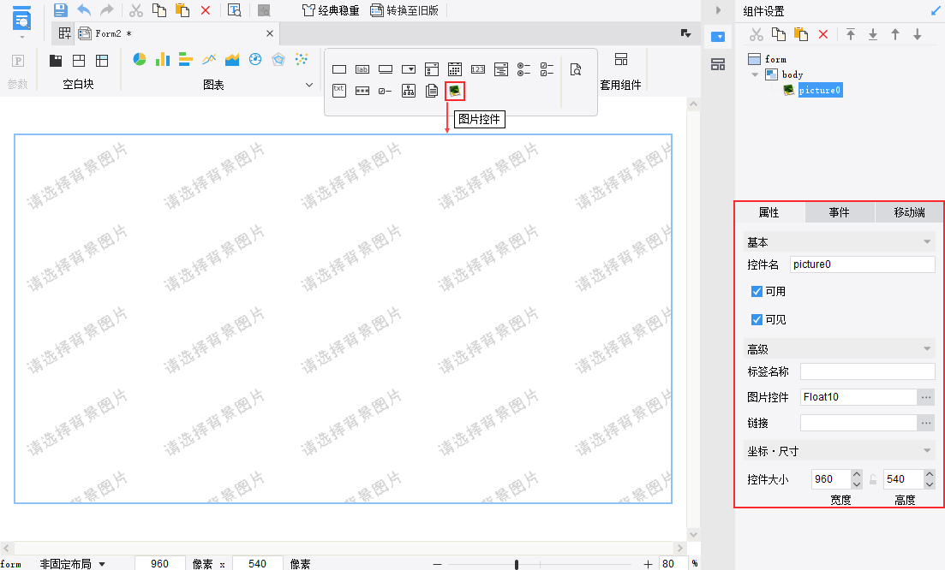The image size is (945, 570).
Task: Toggle the aspect ratio lock between width and height
Action: point(873,480)
